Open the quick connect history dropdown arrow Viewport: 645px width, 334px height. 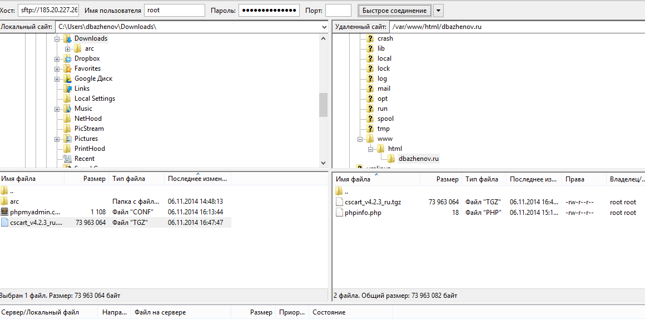[x=438, y=11]
